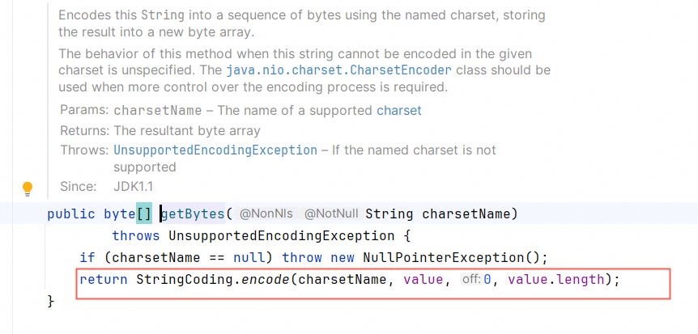Click the public keyword of getBytes
Screen dimensions: 698x334
tap(71, 214)
